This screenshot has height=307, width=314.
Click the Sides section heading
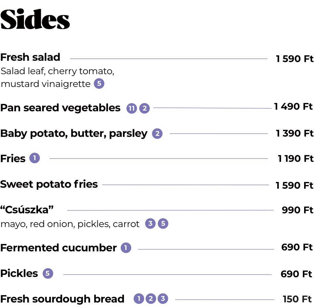tap(35, 19)
